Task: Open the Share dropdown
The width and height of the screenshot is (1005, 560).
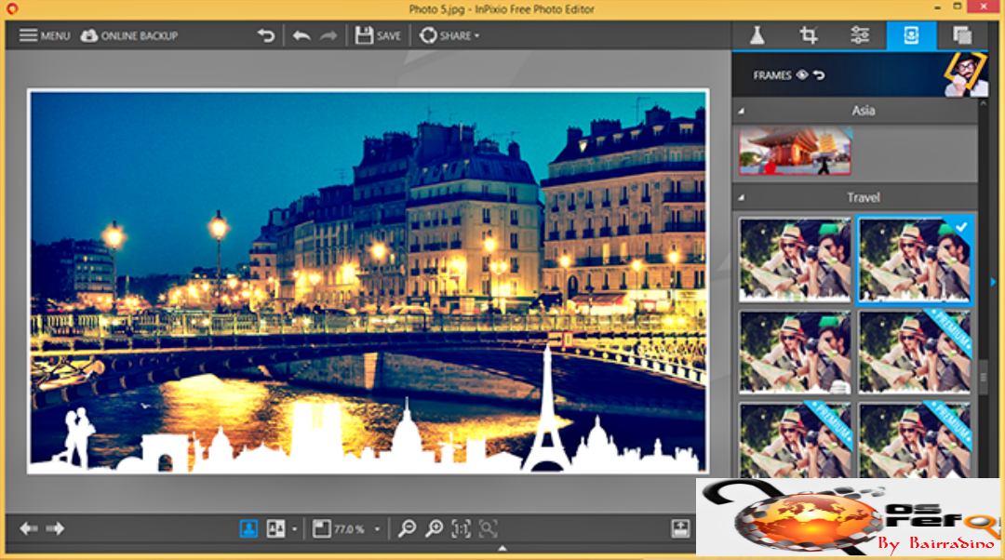Action: 449,35
